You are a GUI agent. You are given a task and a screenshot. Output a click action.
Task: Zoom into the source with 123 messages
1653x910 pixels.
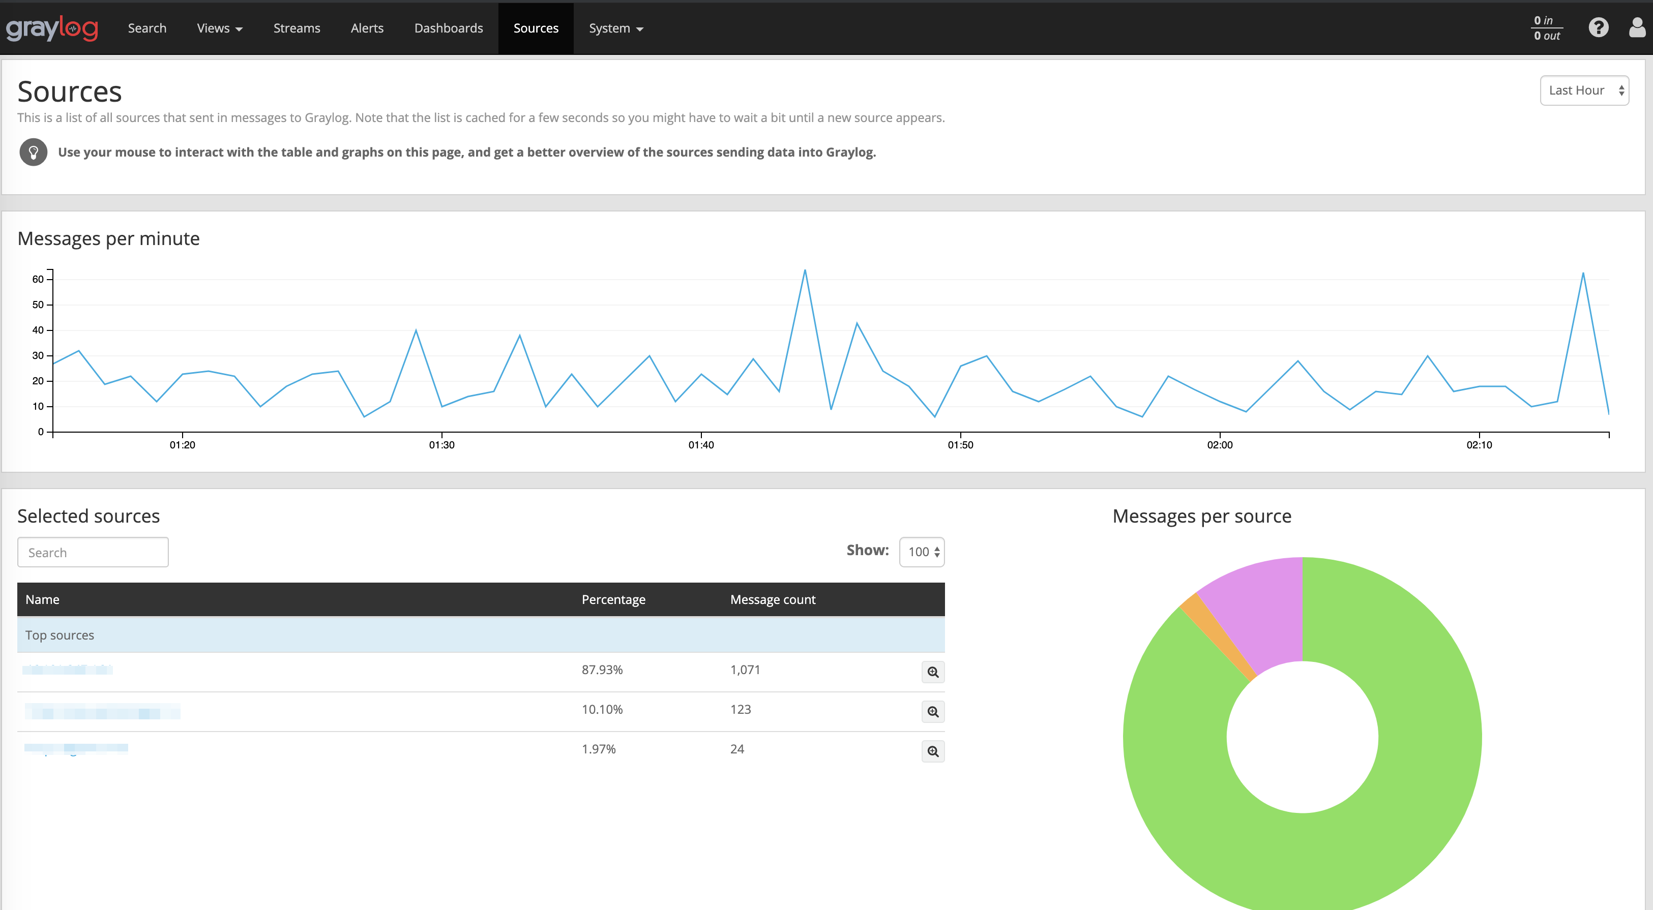933,711
